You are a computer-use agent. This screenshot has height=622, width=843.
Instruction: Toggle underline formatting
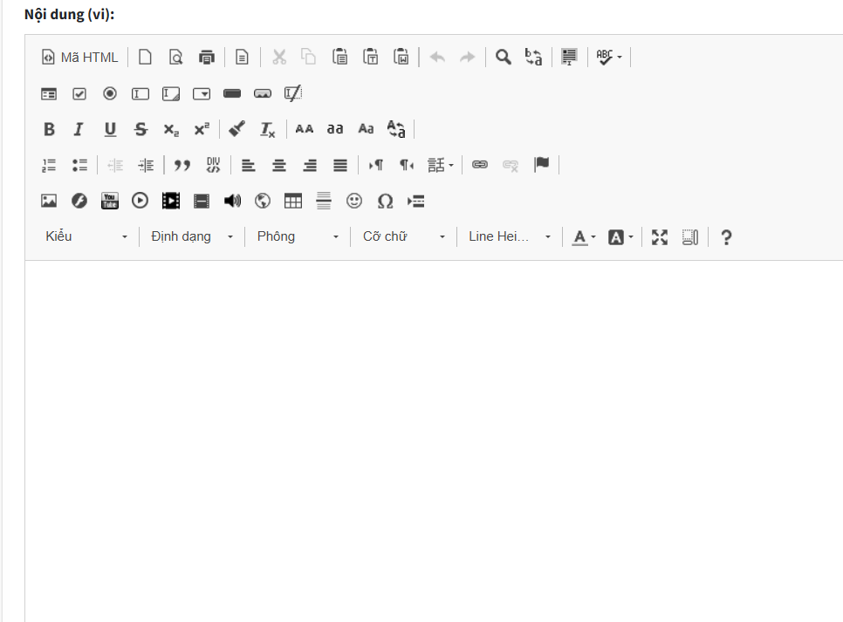pos(110,129)
